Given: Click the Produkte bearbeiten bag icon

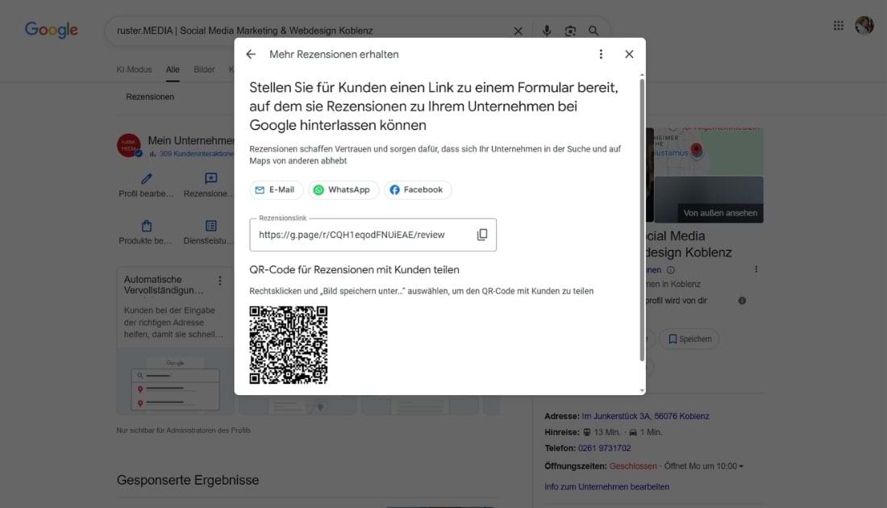Looking at the screenshot, I should pos(147,227).
